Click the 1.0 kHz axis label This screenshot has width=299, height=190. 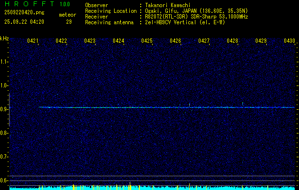(x=3, y=85)
